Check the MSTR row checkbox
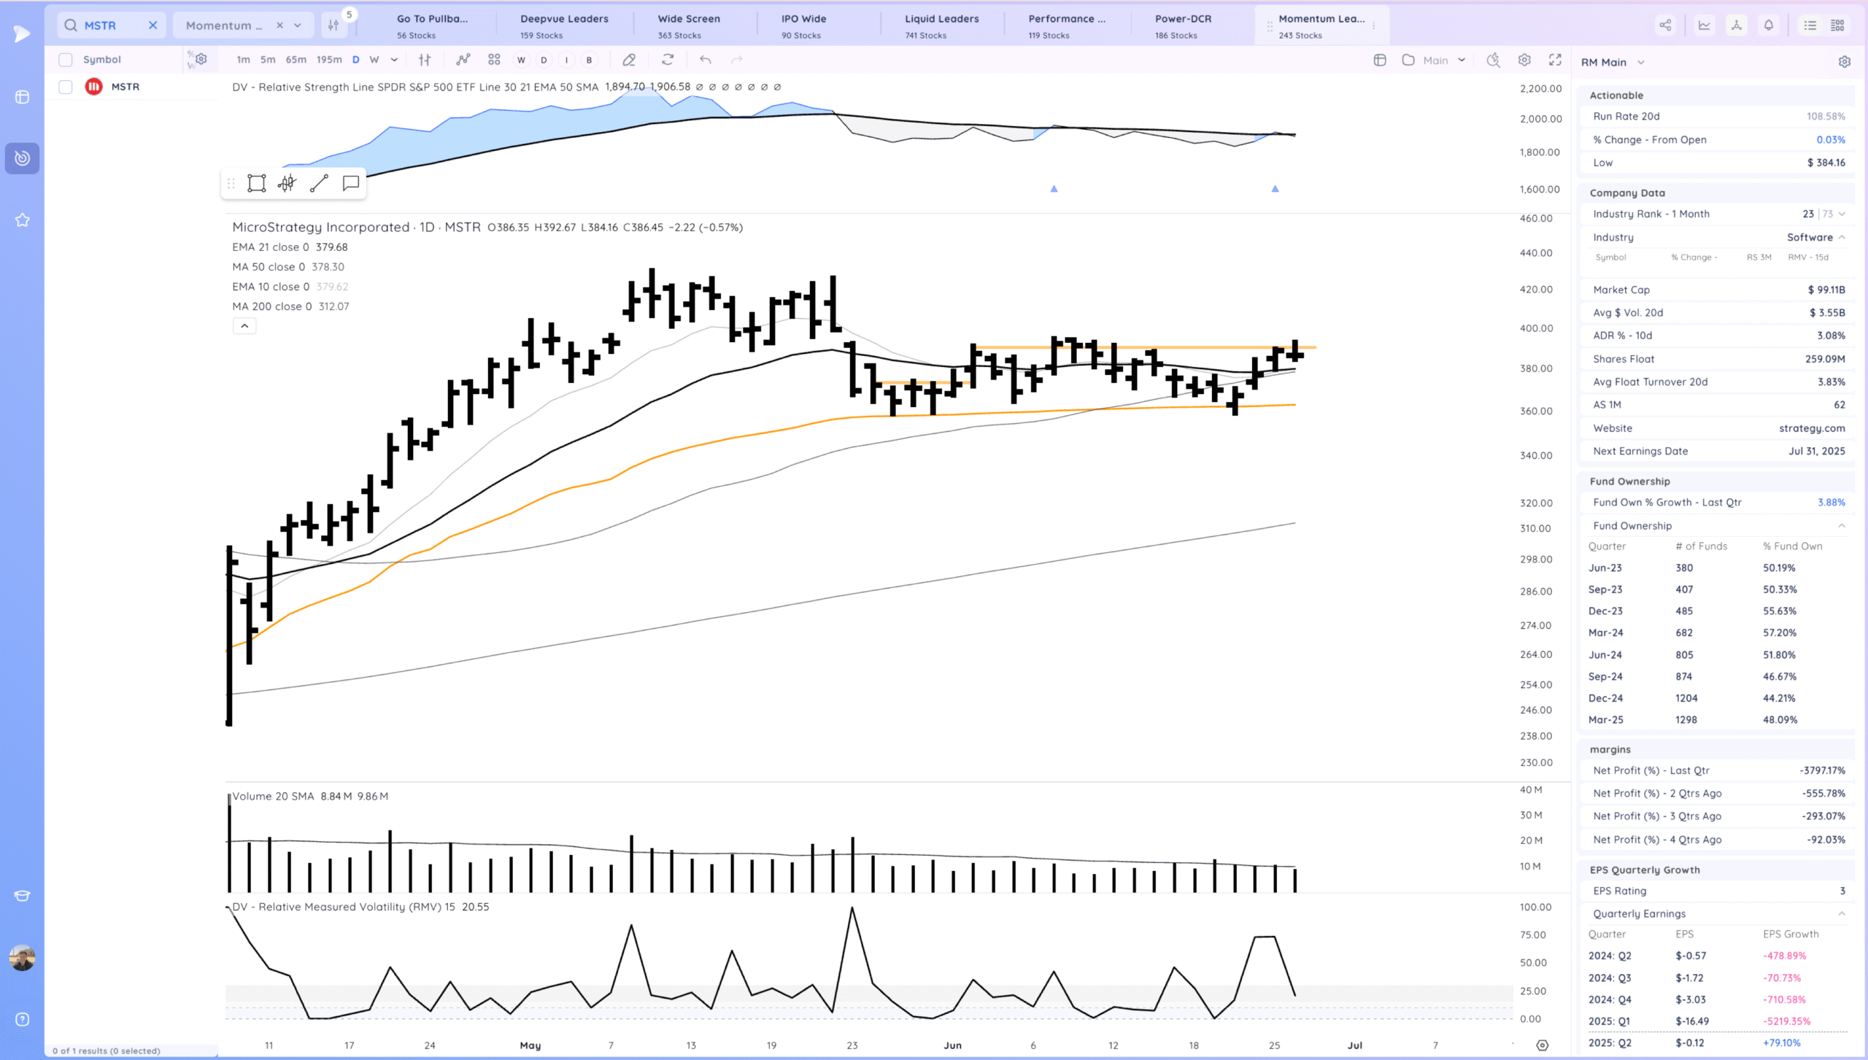The image size is (1868, 1060). tap(66, 87)
